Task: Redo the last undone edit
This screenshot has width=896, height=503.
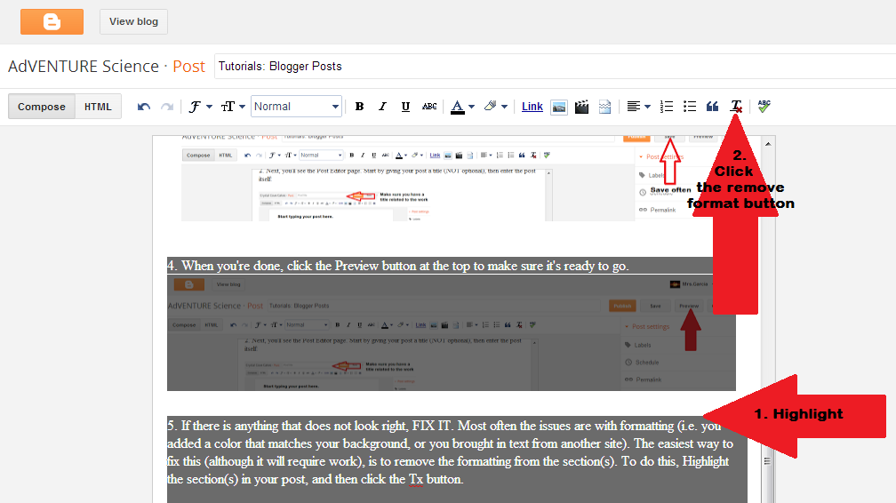Action: [x=167, y=107]
